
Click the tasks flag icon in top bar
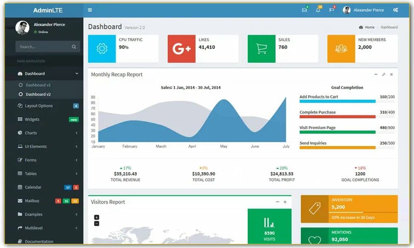[331, 9]
